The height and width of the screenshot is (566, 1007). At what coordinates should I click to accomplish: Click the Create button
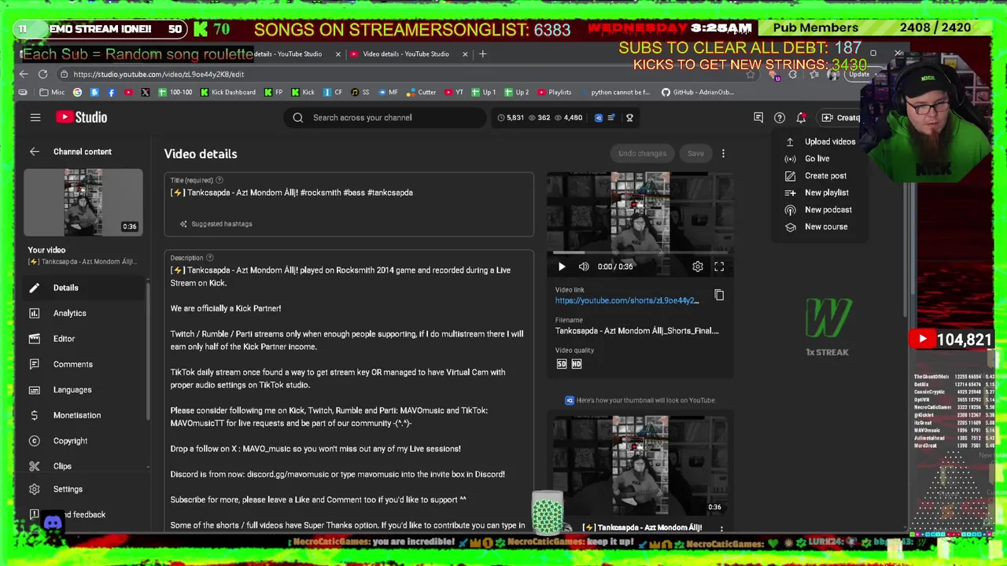tap(840, 118)
